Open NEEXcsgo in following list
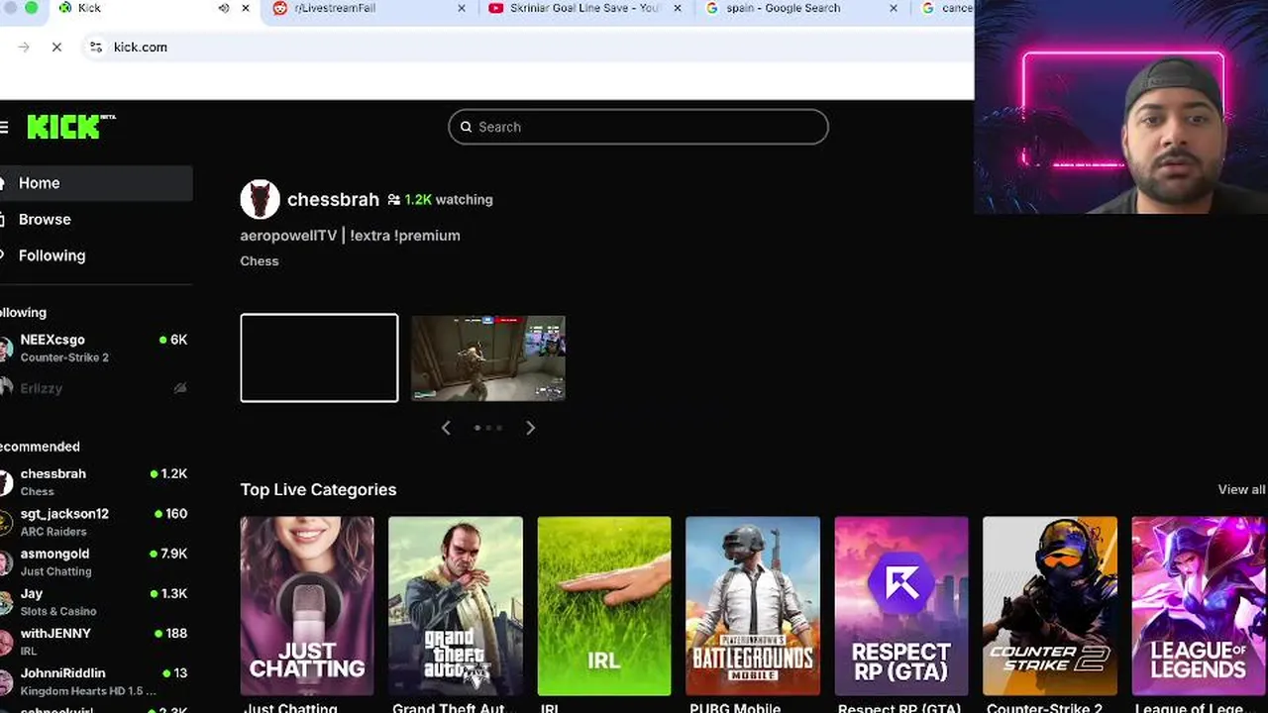This screenshot has width=1268, height=713. [96, 348]
